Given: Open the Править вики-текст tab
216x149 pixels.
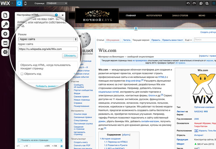Looking at the screenshot, I should coord(172,40).
